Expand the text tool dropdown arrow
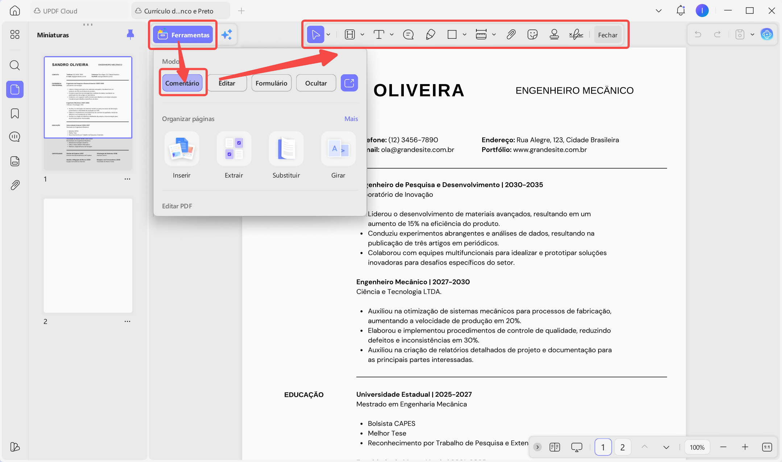 [x=392, y=34]
